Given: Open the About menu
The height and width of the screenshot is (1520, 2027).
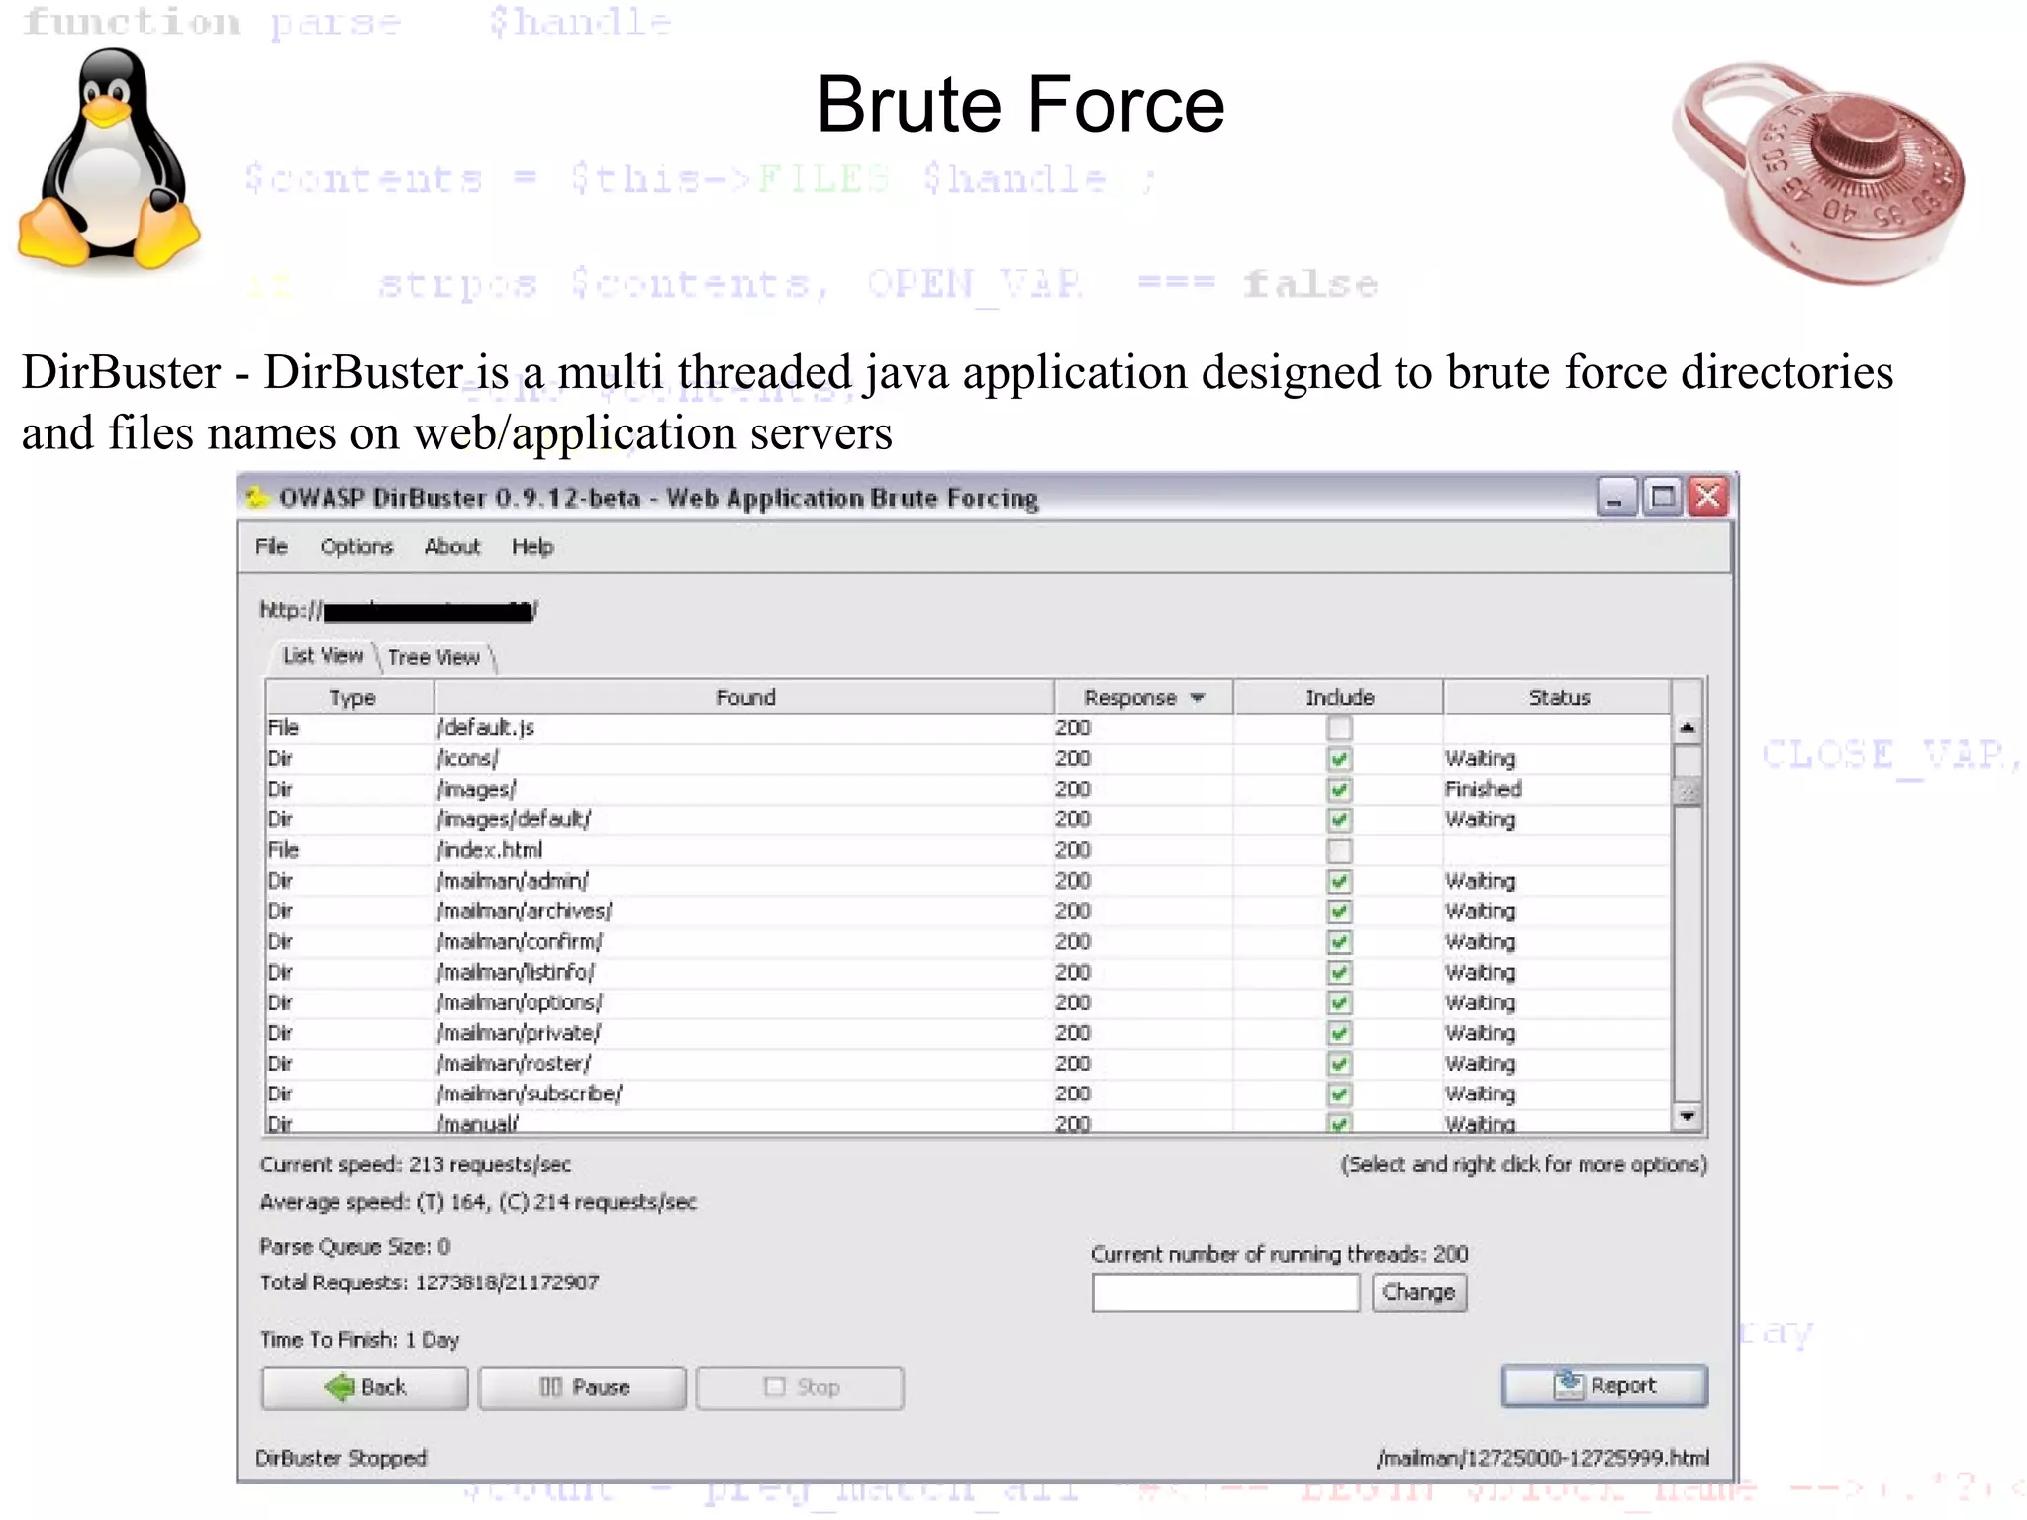Looking at the screenshot, I should coord(451,546).
